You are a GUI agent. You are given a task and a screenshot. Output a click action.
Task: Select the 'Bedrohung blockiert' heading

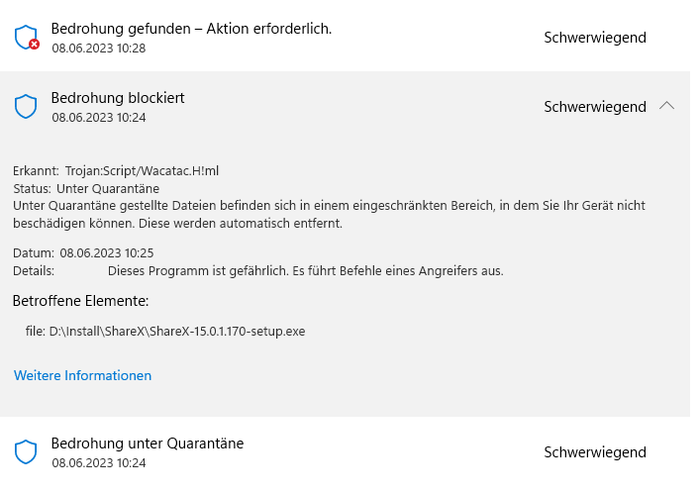(118, 98)
